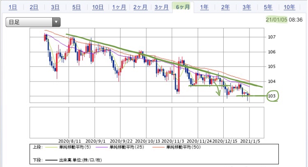Show the 2ヶ月 chart range
308x167 pixels.
[x=140, y=7]
